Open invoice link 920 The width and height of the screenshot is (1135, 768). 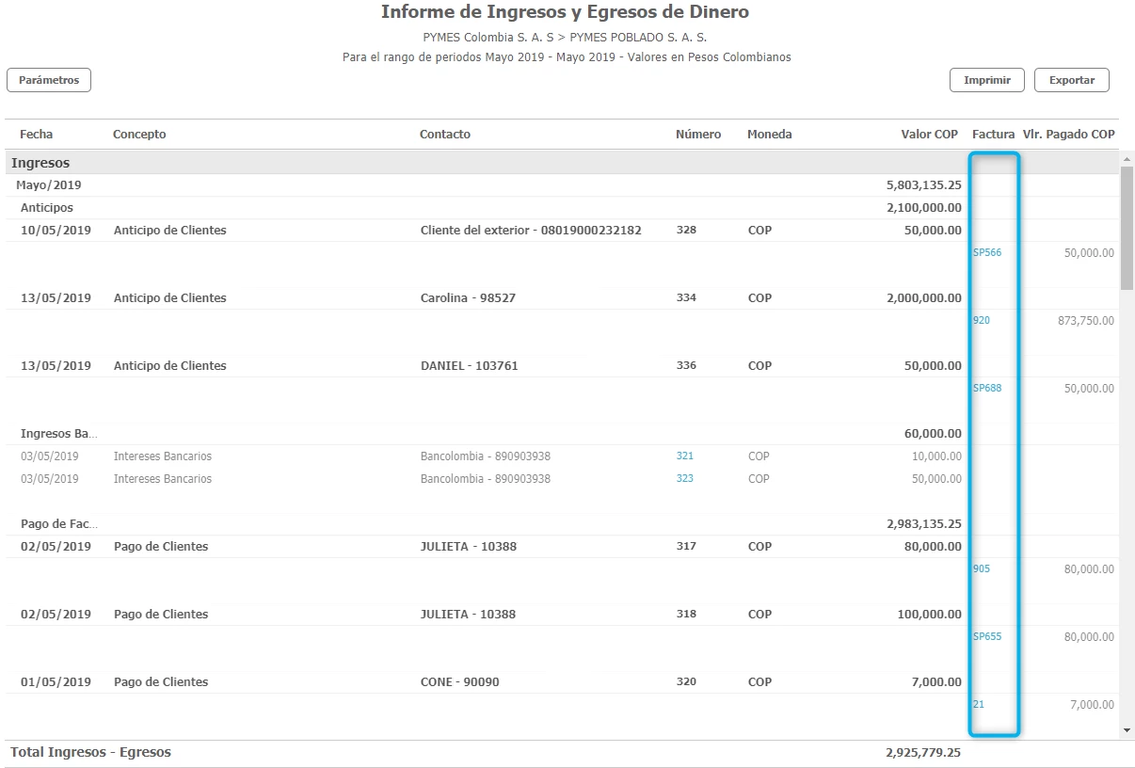pyautogui.click(x=982, y=320)
